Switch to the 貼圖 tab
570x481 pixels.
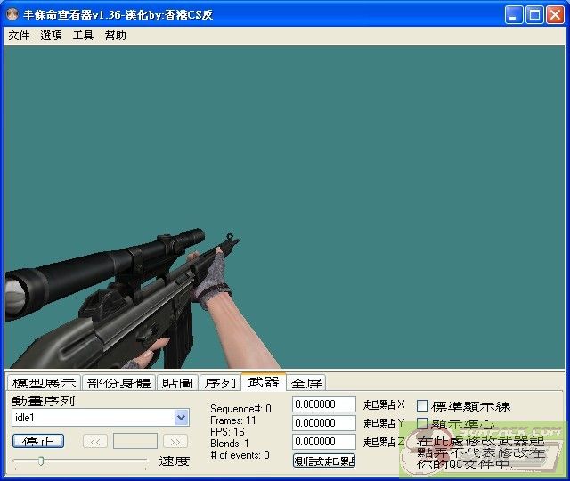coord(177,383)
